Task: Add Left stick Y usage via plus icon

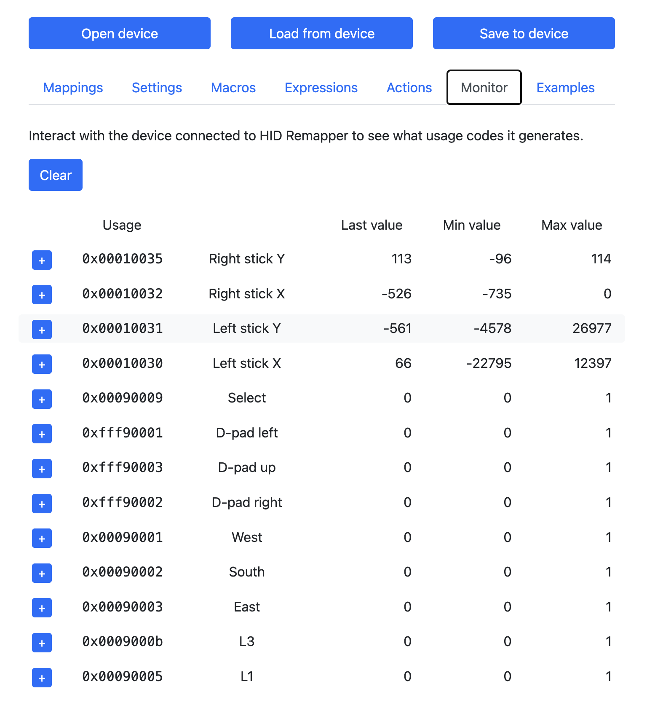Action: 42,330
